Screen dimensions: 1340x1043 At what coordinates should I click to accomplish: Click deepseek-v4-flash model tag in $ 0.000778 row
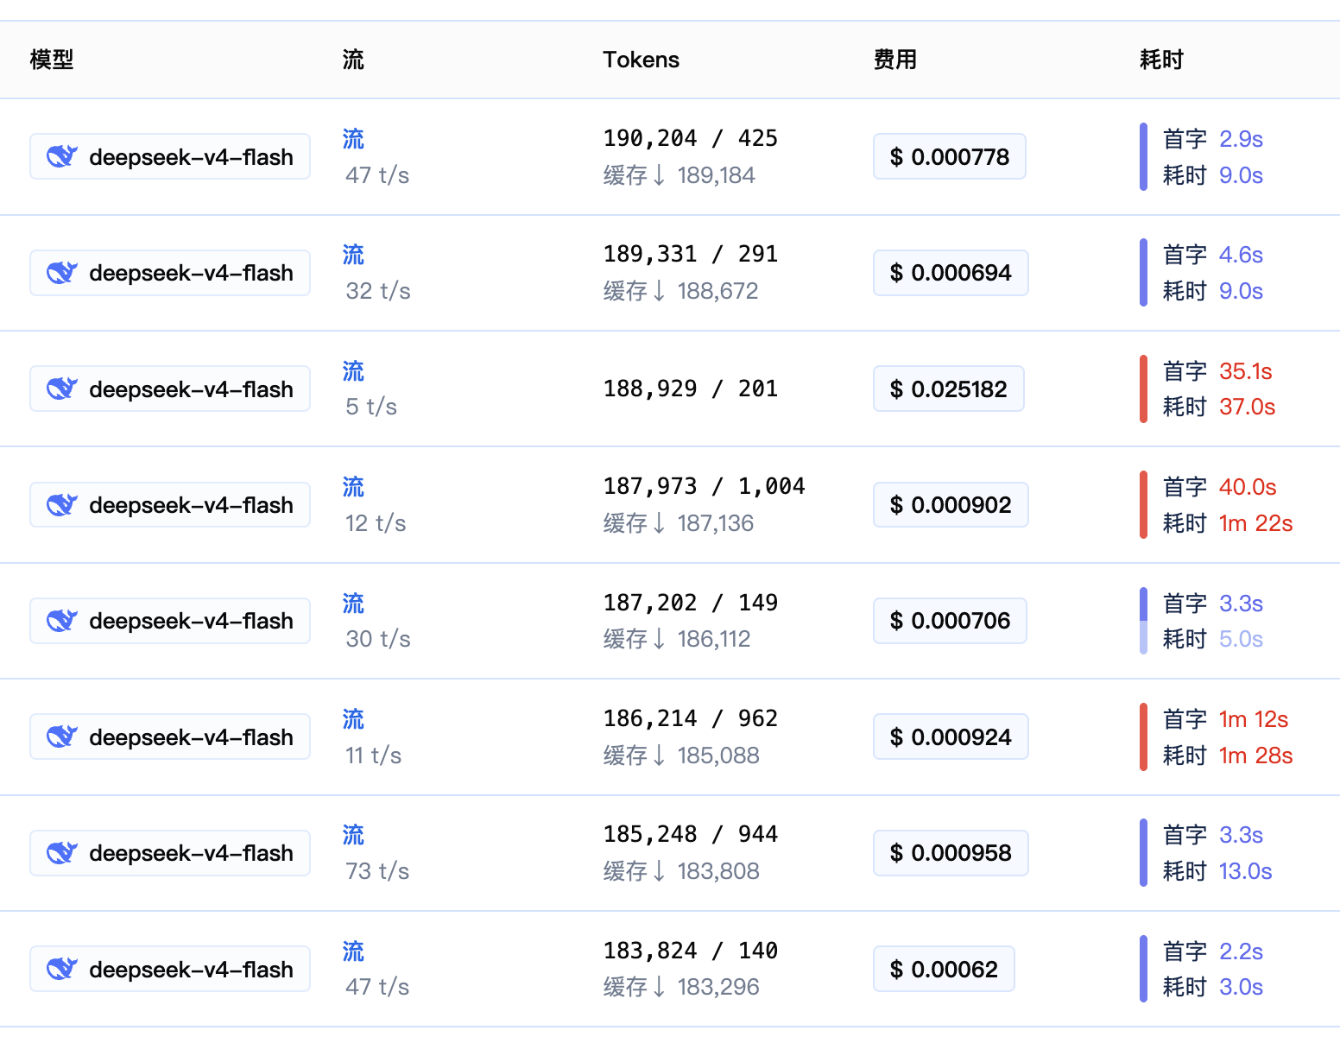click(x=170, y=156)
